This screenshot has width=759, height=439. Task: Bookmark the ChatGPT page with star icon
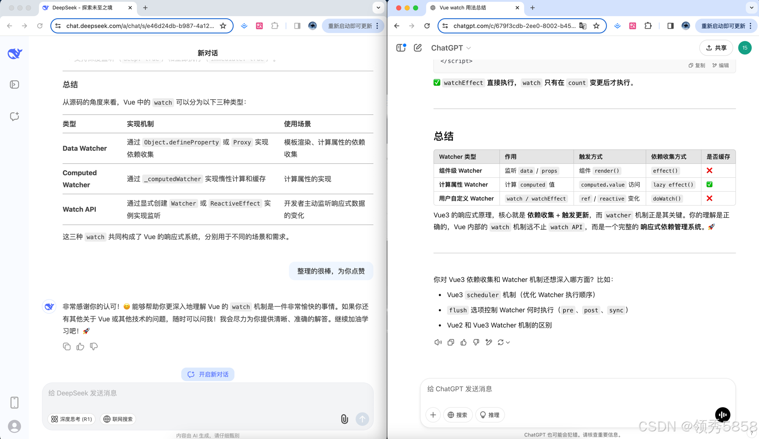596,26
